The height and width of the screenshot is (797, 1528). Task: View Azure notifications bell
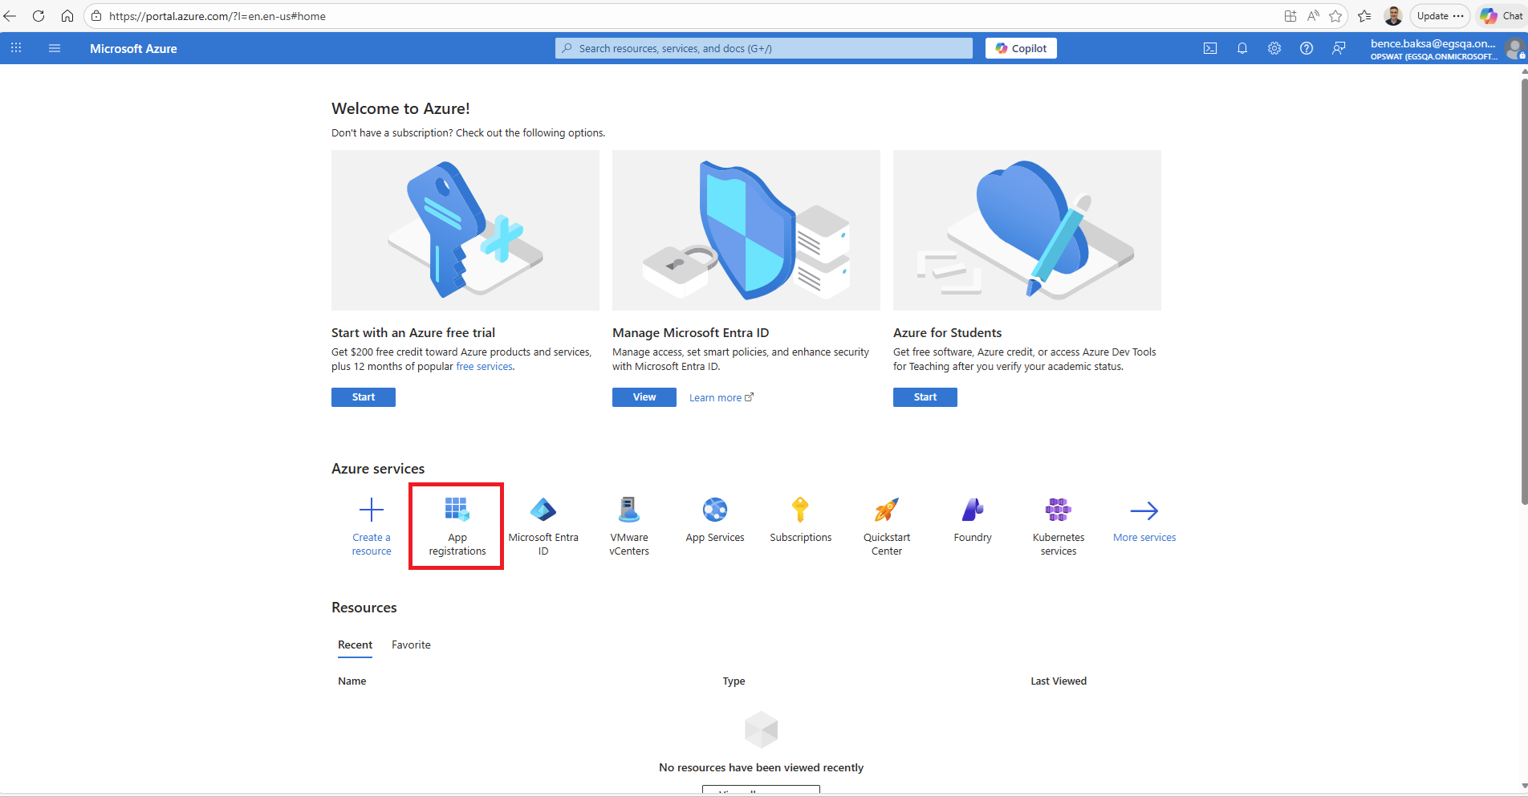point(1242,48)
